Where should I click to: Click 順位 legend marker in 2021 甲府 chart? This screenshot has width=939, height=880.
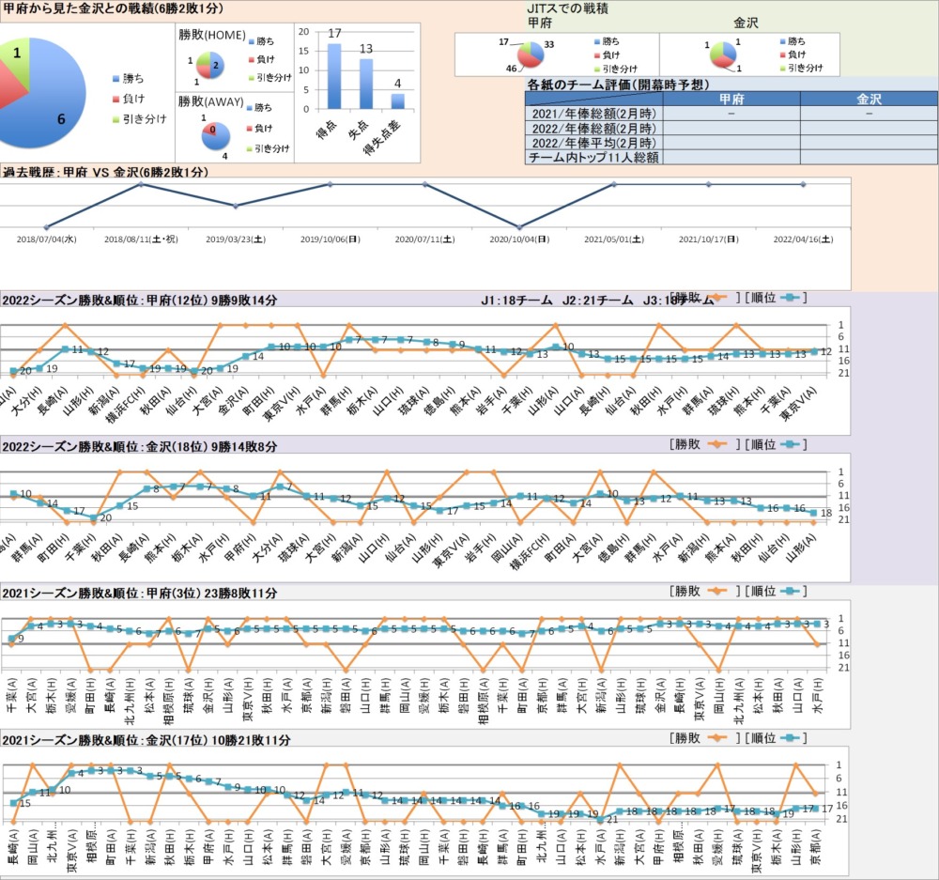pos(790,592)
